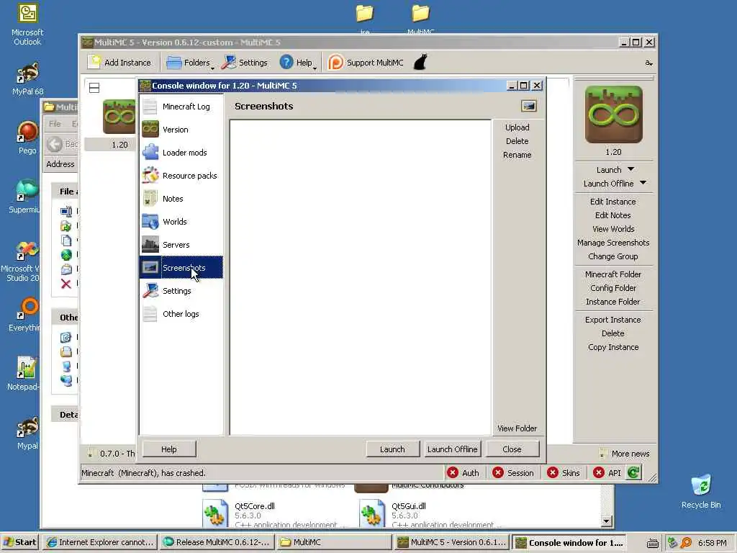This screenshot has width=737, height=553.
Task: Open Minecraft Log page in console sidebar
Action: [181, 107]
